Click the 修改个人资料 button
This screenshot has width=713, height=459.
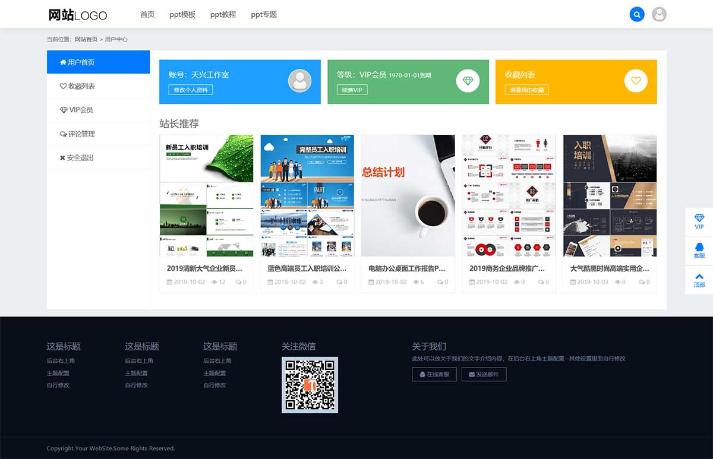[x=191, y=90]
